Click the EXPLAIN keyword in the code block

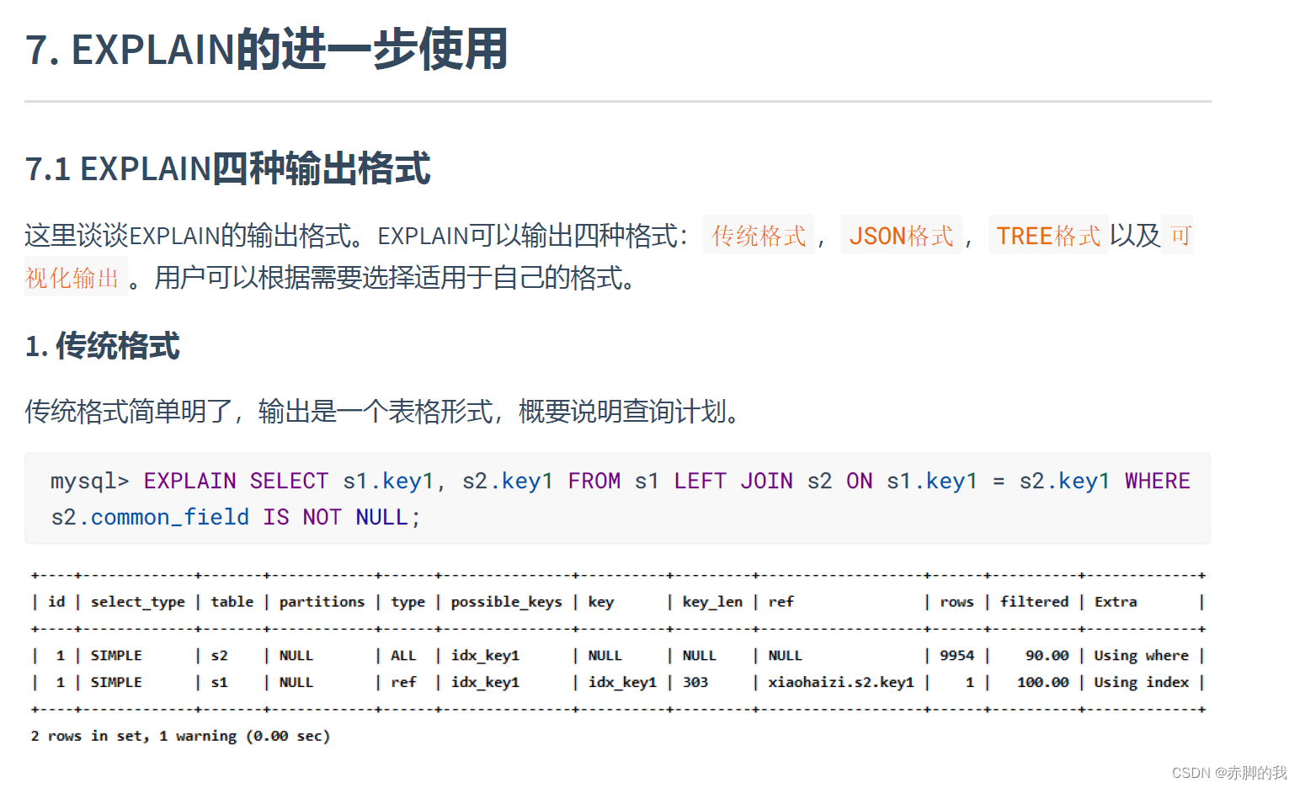[x=189, y=482]
